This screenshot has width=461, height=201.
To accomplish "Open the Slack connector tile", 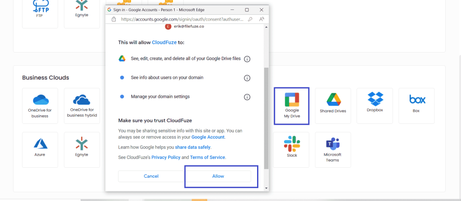I will (292, 150).
